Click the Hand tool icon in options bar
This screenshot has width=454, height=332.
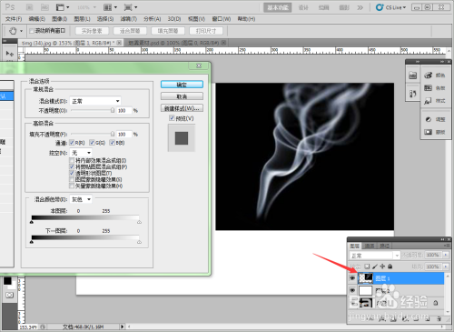(x=13, y=31)
